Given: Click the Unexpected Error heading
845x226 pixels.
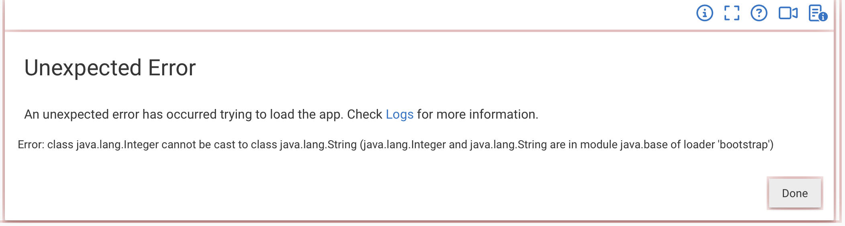Looking at the screenshot, I should click(x=110, y=68).
